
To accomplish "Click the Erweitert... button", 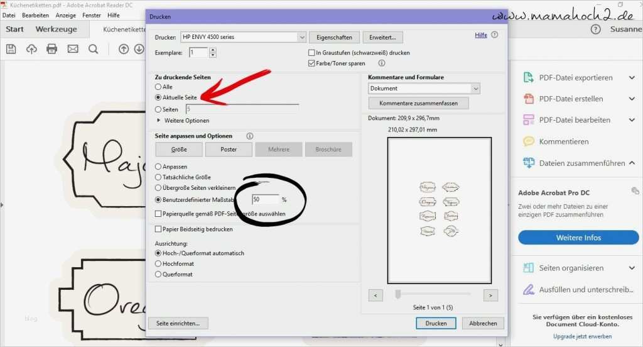I will (382, 37).
